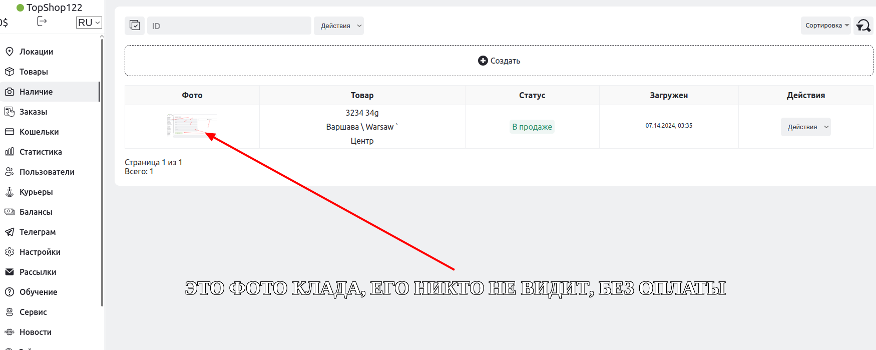This screenshot has width=876, height=350.
Task: Click the Заказы sidebar icon
Action: coord(9,112)
